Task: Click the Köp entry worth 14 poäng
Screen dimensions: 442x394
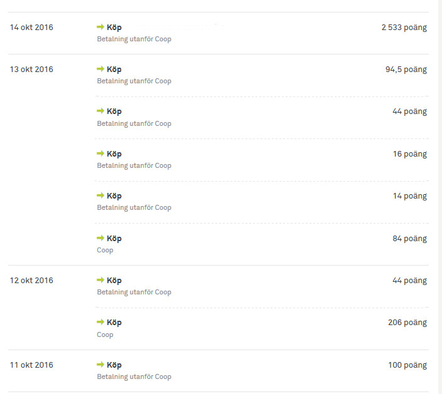Action: pos(114,196)
